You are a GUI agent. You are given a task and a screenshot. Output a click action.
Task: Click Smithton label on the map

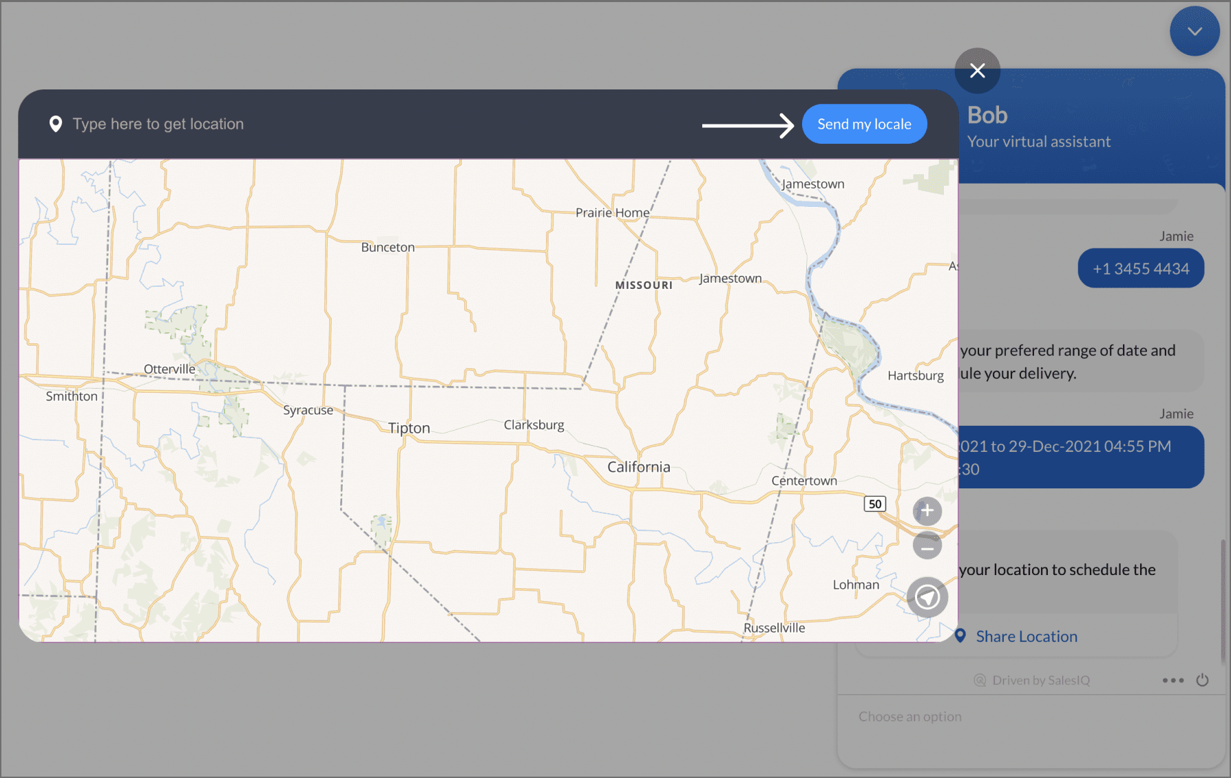pos(72,396)
